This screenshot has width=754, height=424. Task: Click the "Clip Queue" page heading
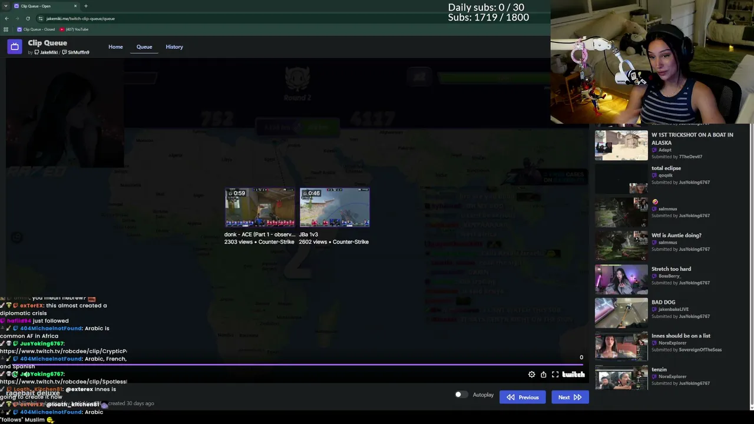pos(47,43)
